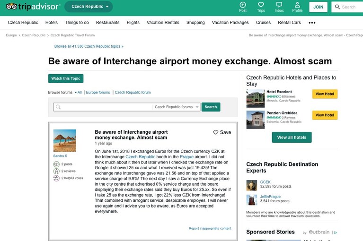Click the Outbrain logo
Image resolution: width=363 pixels, height=241 pixels.
click(x=319, y=232)
